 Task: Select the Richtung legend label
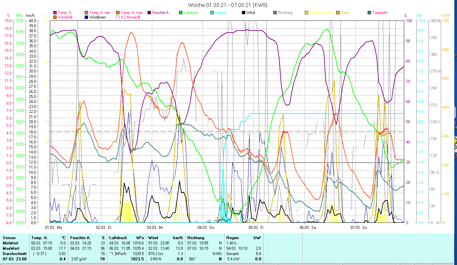click(285, 13)
